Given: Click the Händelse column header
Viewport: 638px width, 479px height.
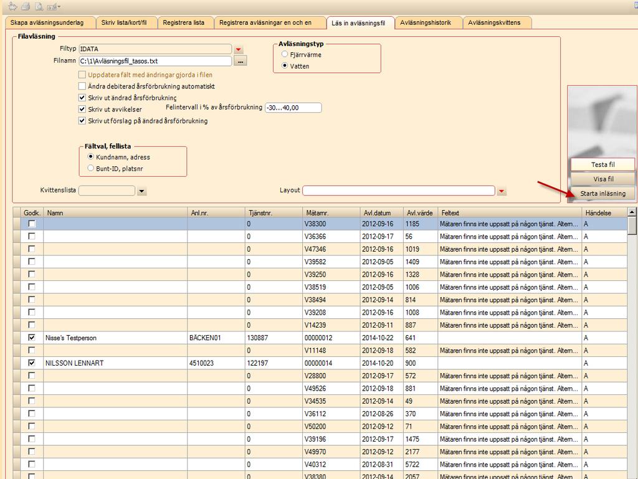Looking at the screenshot, I should coord(604,212).
